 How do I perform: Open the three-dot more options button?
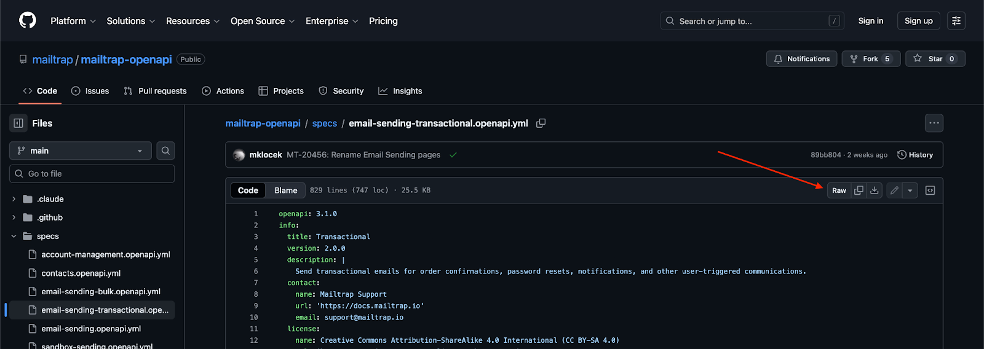[x=934, y=123]
